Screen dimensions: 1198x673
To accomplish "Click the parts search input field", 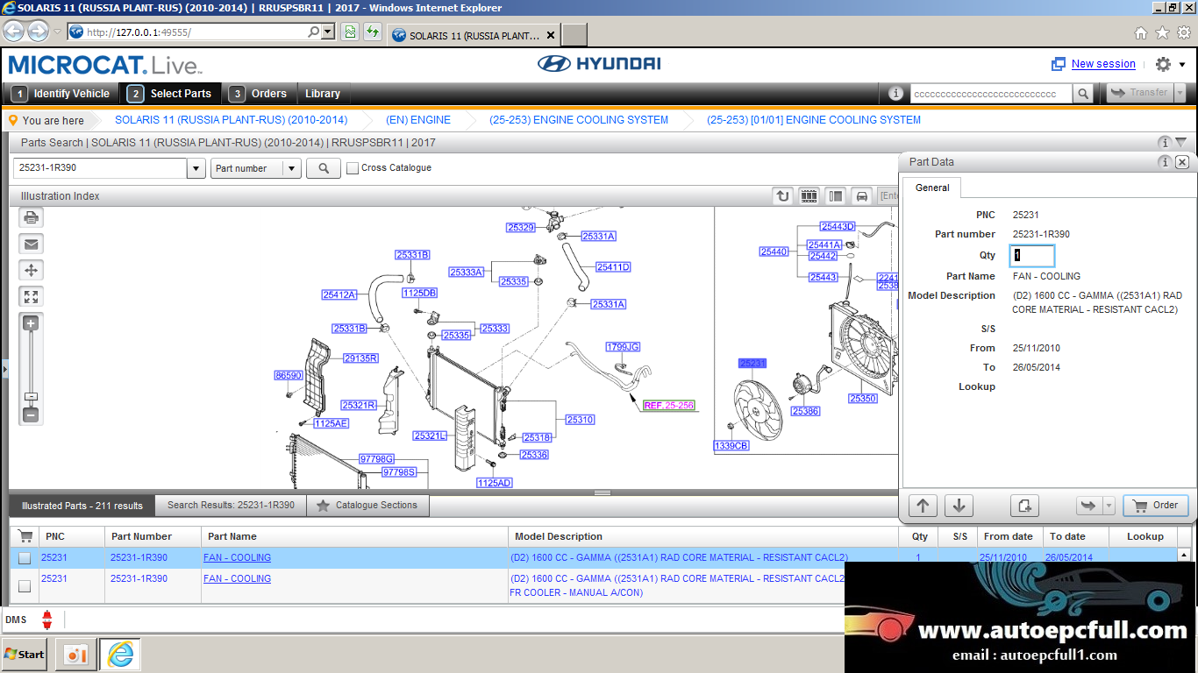I will tap(100, 168).
